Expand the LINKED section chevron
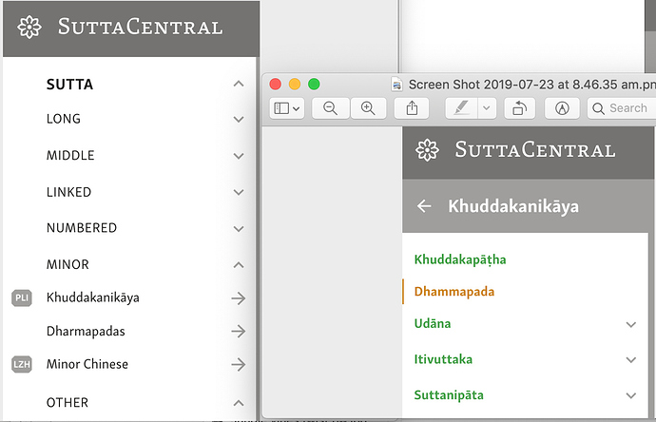The width and height of the screenshot is (656, 422). (239, 192)
